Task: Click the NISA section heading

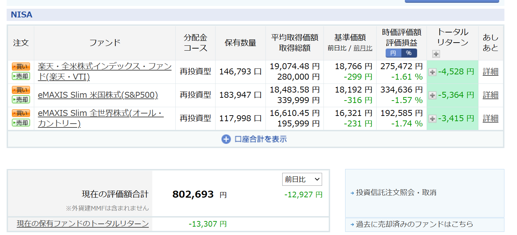Action: [22, 15]
